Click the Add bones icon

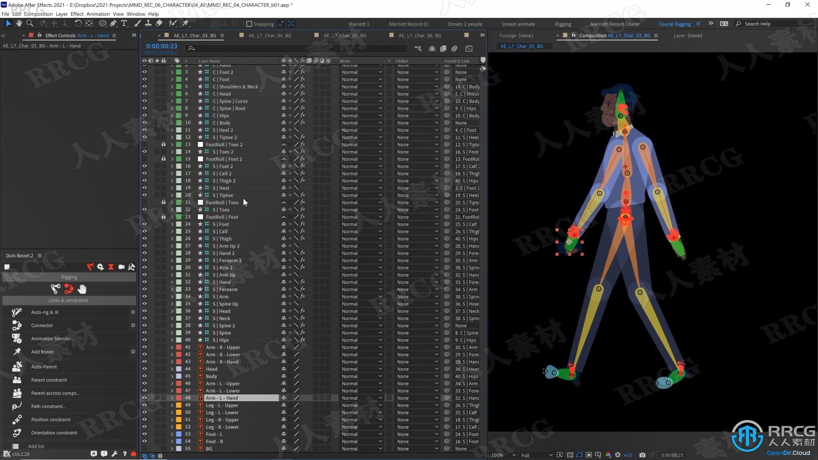16,351
